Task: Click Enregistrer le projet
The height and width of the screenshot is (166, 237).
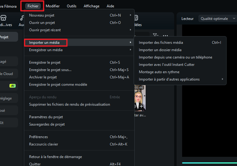Action: [x=79, y=62]
